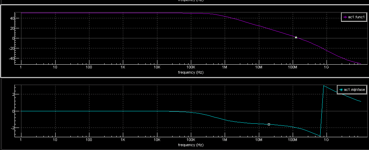Click the 1M tick label on func1 frequency axis
The height and width of the screenshot is (150, 369).
[x=224, y=67]
